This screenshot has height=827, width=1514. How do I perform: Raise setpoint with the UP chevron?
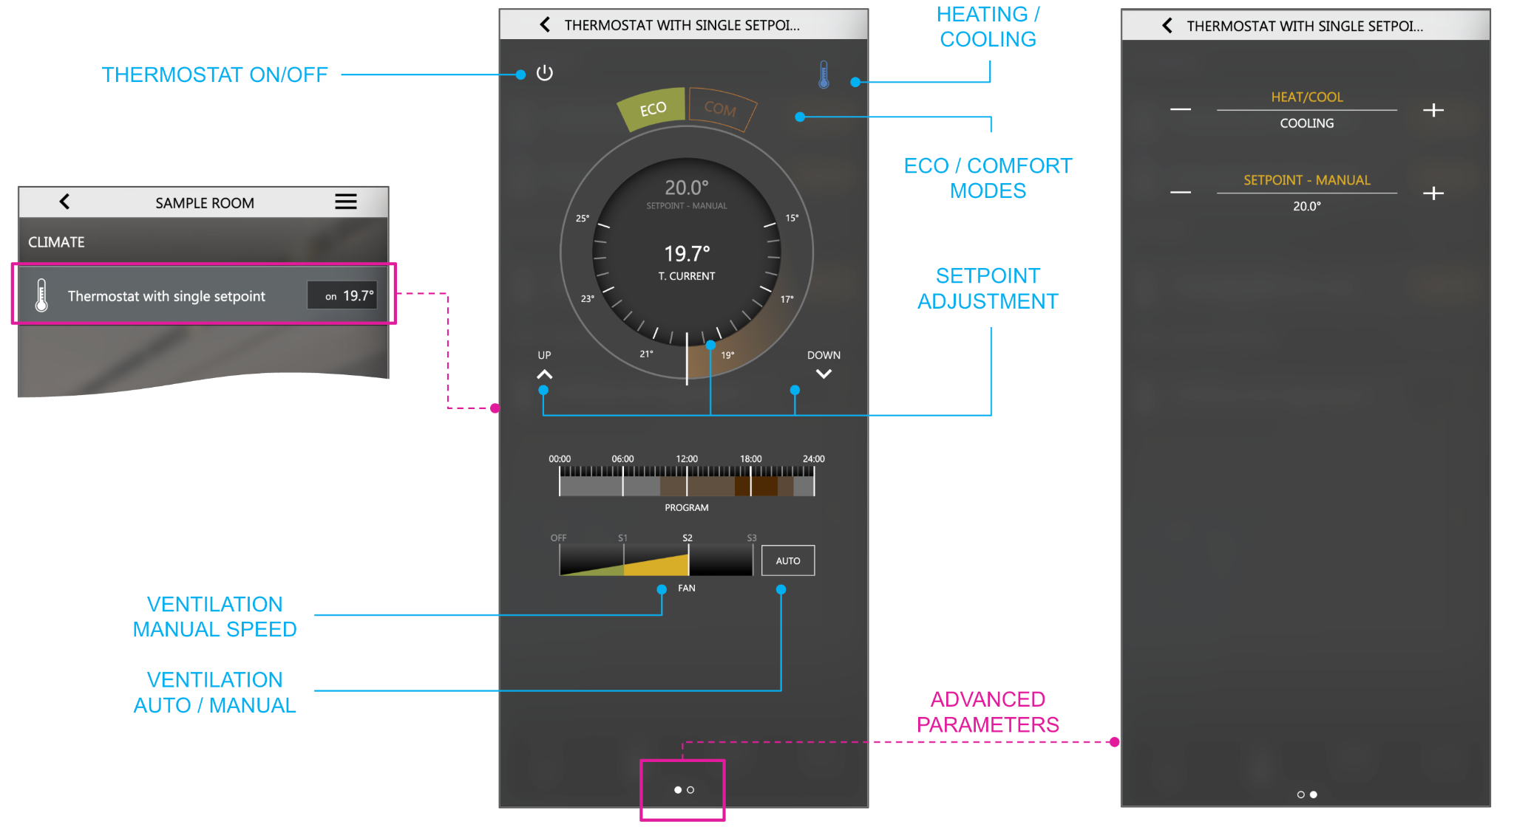click(544, 374)
